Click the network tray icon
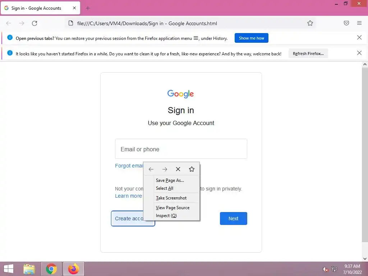368x276 pixels. 334,269
